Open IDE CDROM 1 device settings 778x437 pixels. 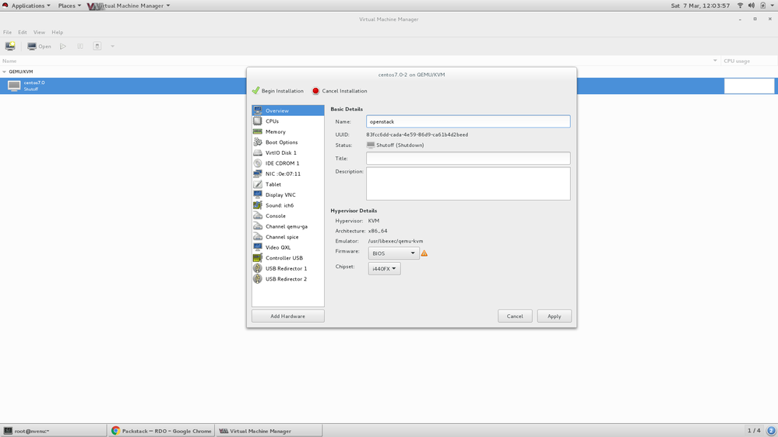click(x=282, y=163)
